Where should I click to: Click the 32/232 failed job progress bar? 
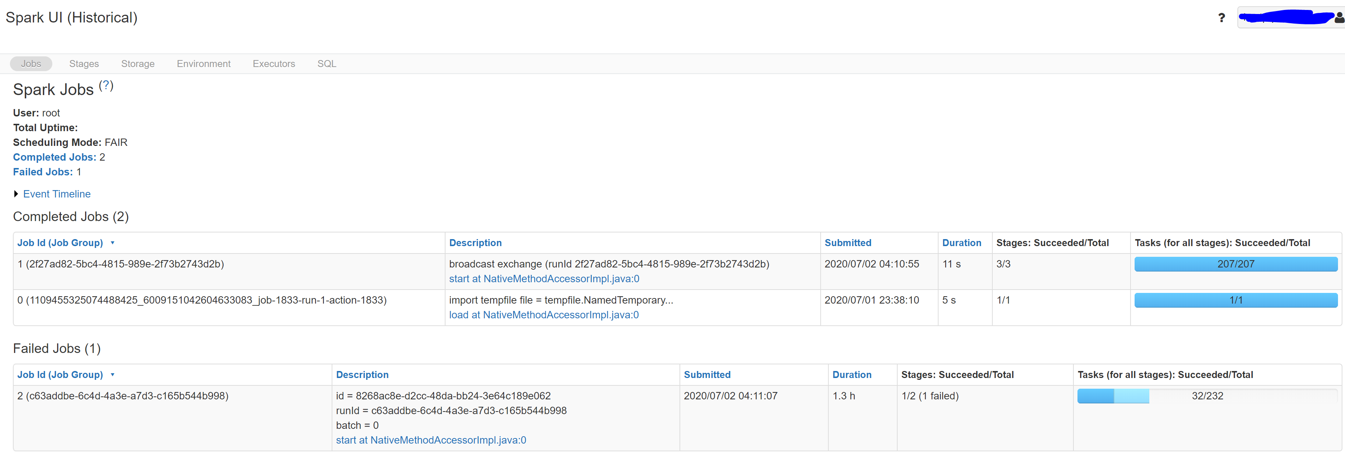[x=1207, y=396]
